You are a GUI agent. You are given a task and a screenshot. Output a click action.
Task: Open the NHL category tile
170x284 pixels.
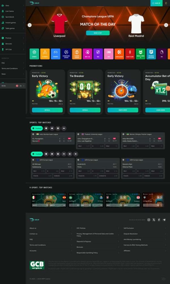[98, 54]
